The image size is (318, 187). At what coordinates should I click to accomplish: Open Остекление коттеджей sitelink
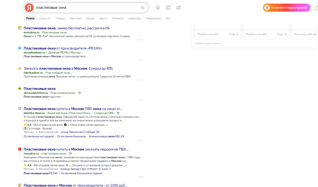[39, 136]
